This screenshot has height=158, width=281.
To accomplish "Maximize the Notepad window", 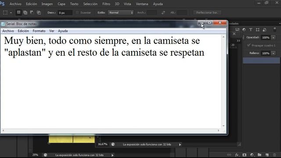I will coord(209,23).
